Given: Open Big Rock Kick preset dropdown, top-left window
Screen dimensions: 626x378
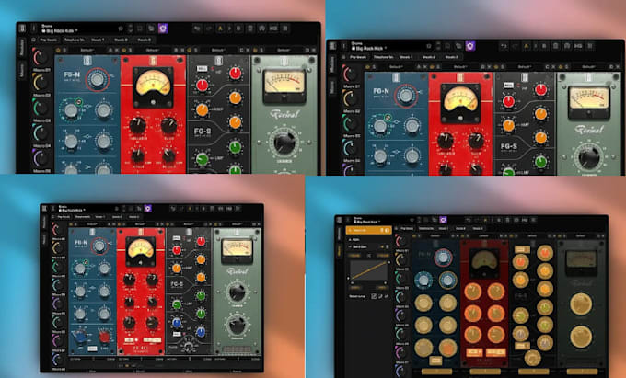Looking at the screenshot, I should pos(61,30).
